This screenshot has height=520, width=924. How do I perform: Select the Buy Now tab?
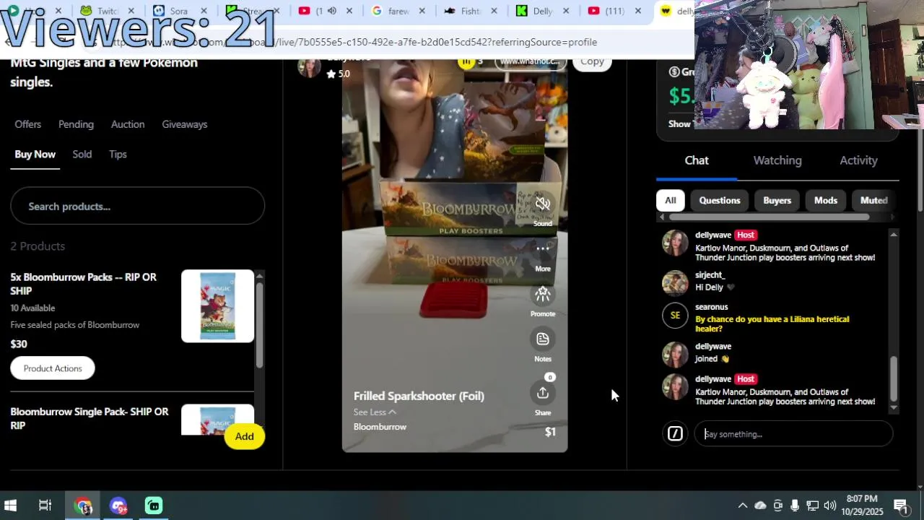pos(35,154)
